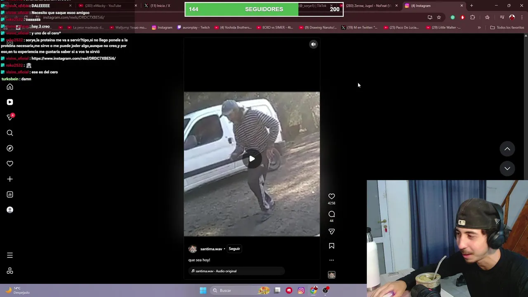This screenshot has height=297, width=528.
Task: Bookmark this page with the star icon
Action: [439, 17]
